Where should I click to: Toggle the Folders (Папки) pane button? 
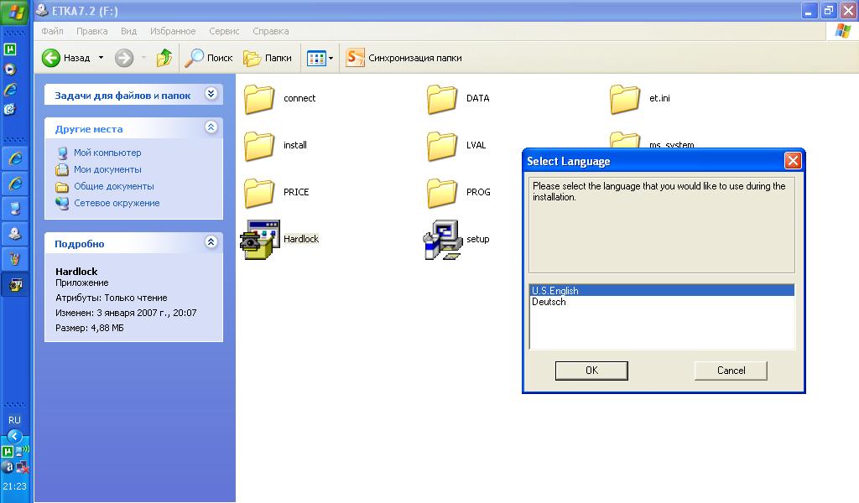point(268,58)
